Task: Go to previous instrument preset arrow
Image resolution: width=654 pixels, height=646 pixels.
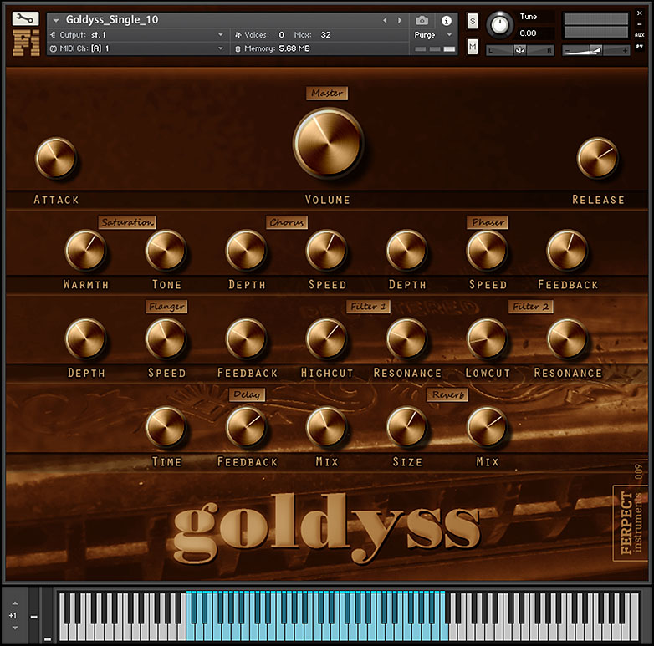Action: [x=385, y=20]
